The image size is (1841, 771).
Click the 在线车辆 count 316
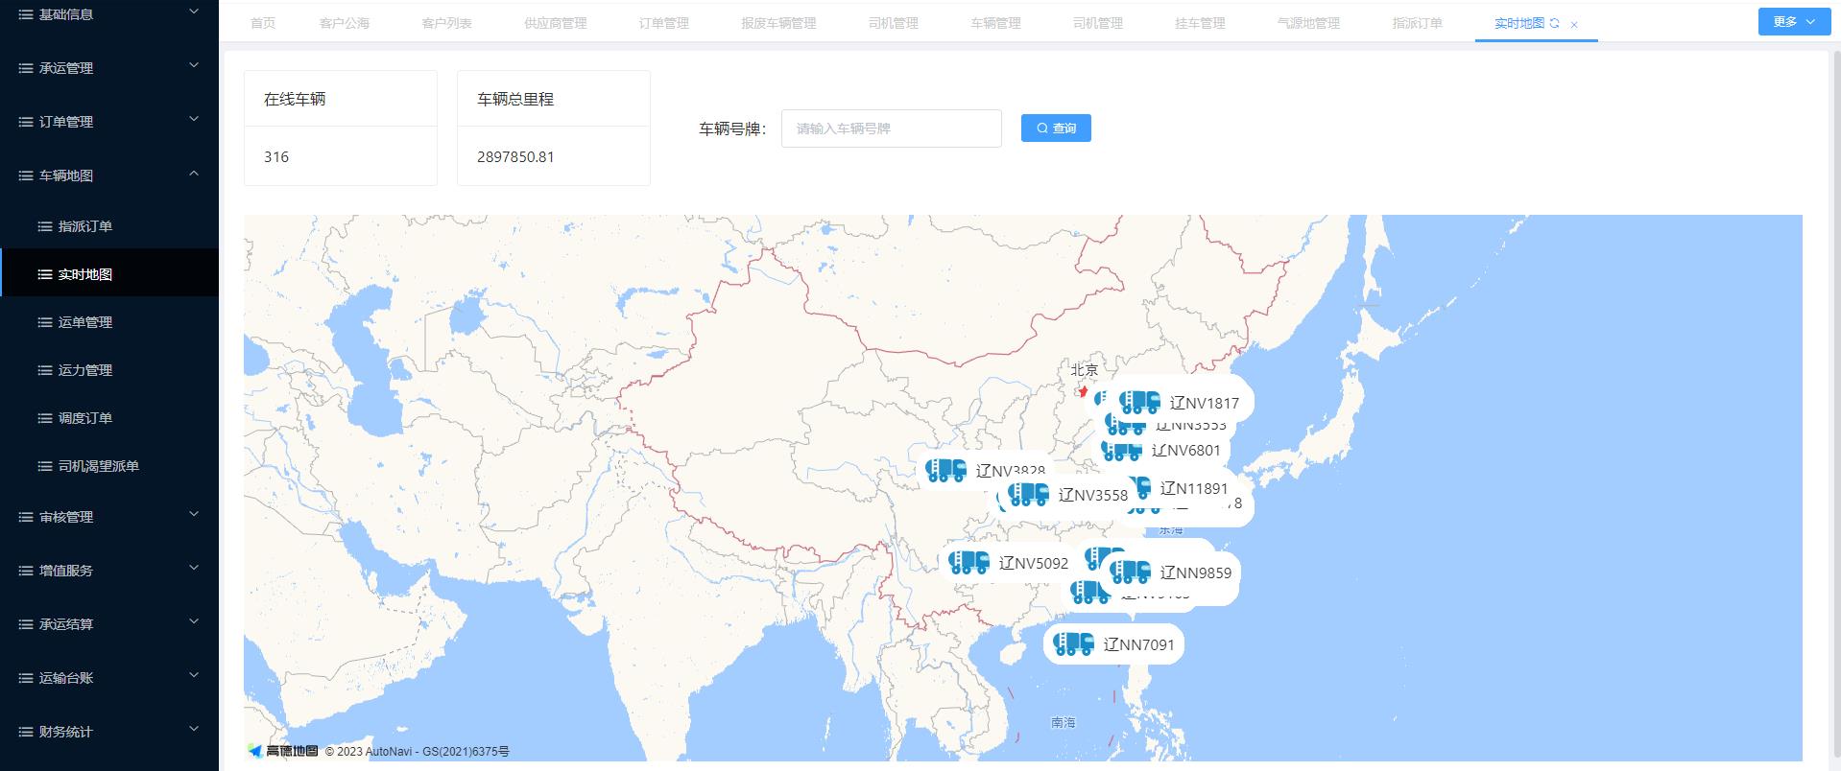(276, 156)
